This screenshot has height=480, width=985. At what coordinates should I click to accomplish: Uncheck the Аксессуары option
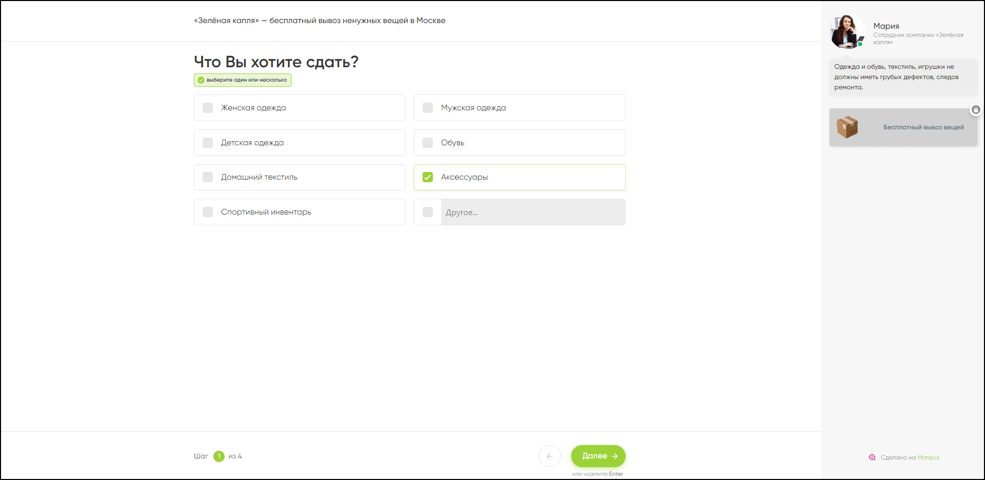coord(428,177)
